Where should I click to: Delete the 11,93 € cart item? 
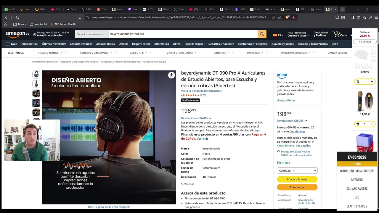coord(358,124)
